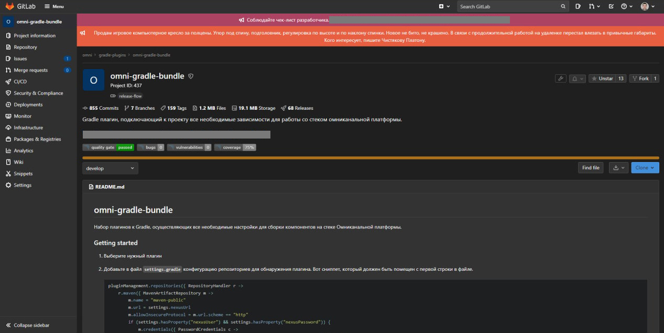Click the Analytics sidebar icon
Image resolution: width=664 pixels, height=333 pixels.
pos(8,151)
